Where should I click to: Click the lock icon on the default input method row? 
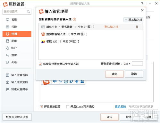pos(137,27)
